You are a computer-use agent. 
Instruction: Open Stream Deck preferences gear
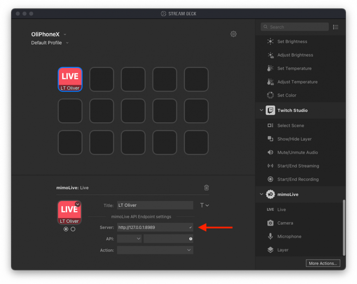(233, 34)
